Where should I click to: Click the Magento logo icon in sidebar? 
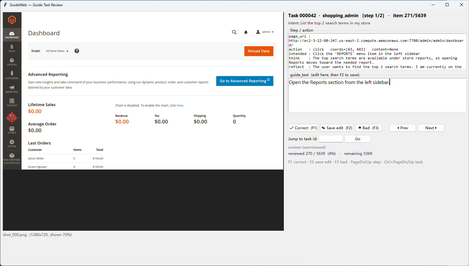click(12, 20)
